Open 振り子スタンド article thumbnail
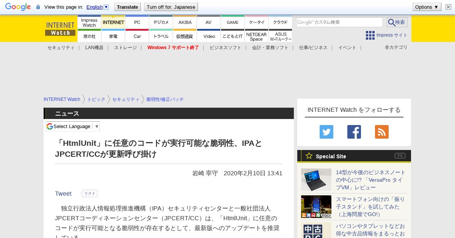This screenshot has height=238, width=455. 316,207
